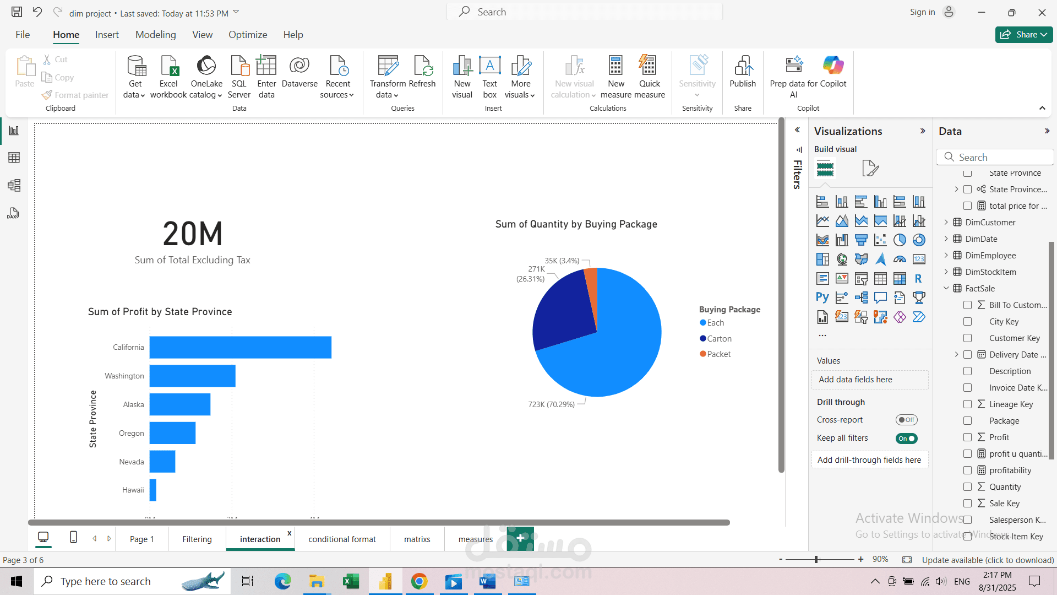Click the Carton legend color marker

(x=703, y=338)
